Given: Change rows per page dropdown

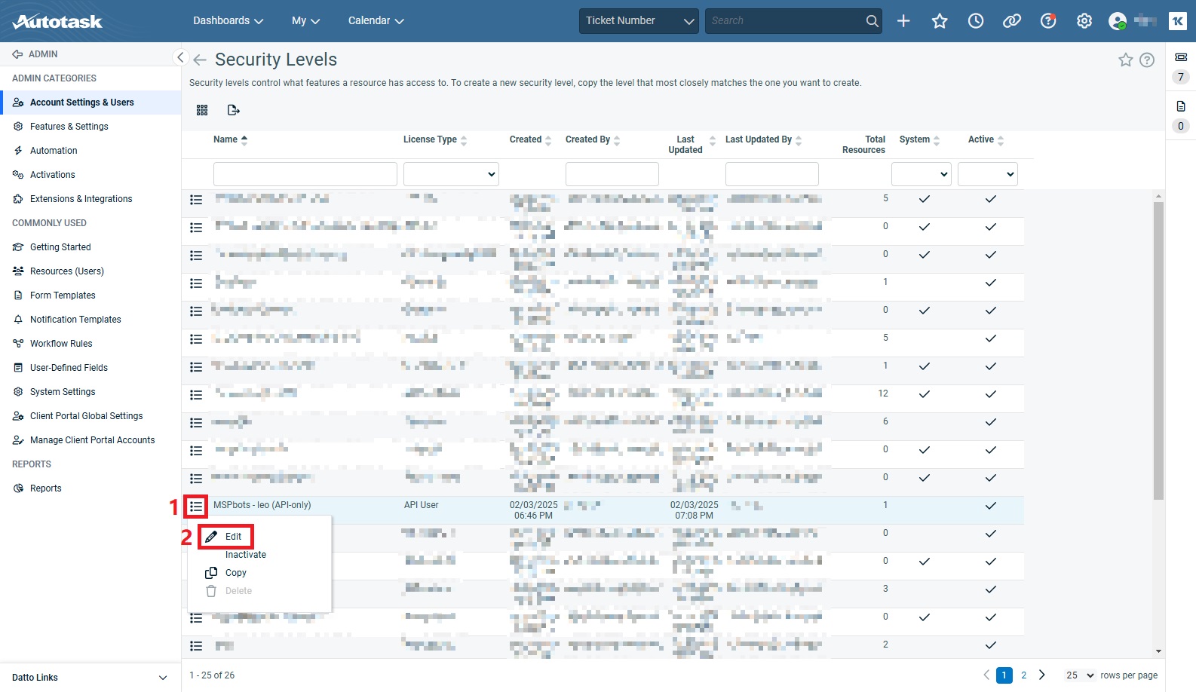Looking at the screenshot, I should point(1079,675).
